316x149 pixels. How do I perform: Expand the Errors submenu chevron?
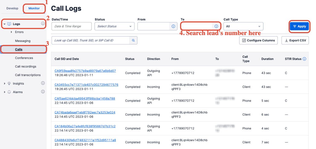11,32
